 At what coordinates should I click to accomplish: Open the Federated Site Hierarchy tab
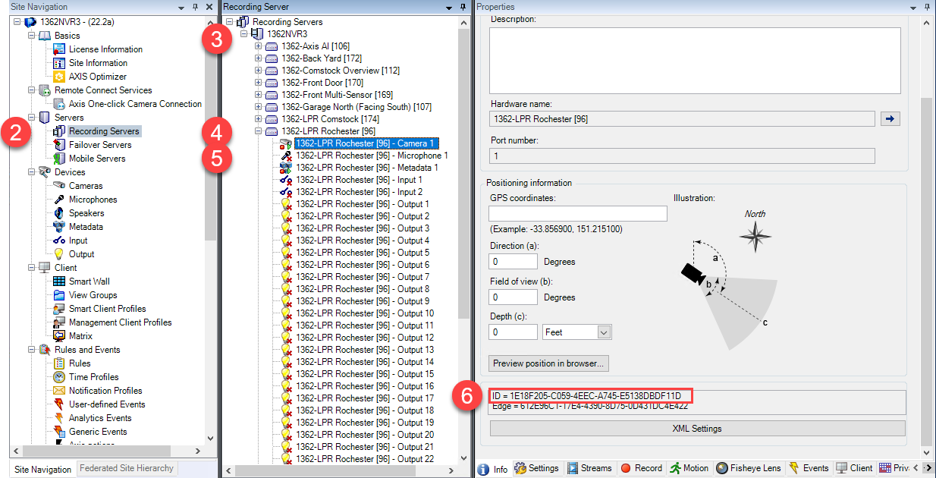(x=126, y=469)
